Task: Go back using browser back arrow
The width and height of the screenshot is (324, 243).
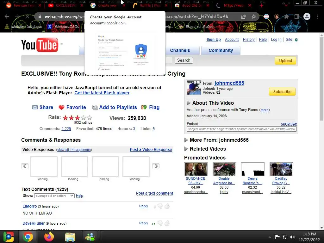Action: tap(7, 16)
